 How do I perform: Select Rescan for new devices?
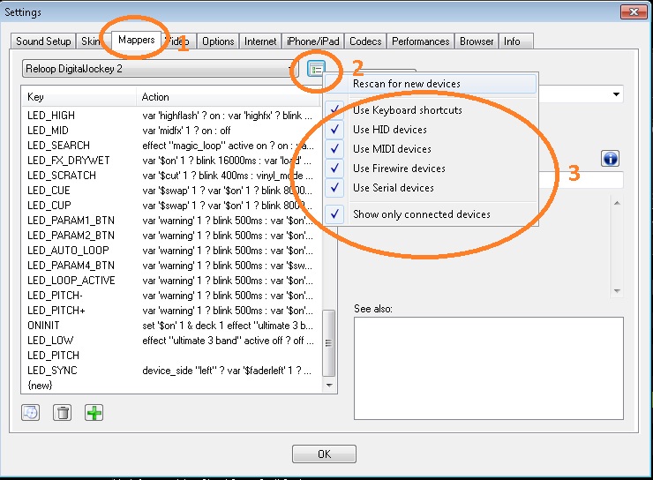point(407,84)
